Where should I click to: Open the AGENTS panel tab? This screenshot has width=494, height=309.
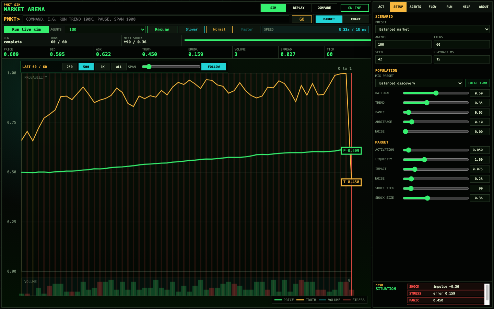click(415, 7)
